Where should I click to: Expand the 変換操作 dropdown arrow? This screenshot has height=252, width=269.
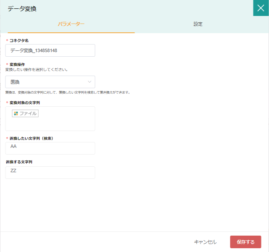click(x=90, y=82)
